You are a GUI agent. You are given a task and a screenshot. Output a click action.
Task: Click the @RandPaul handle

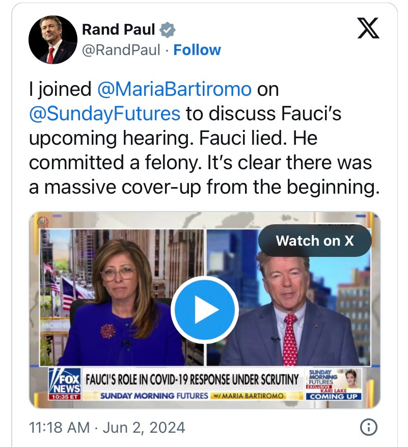(x=121, y=50)
